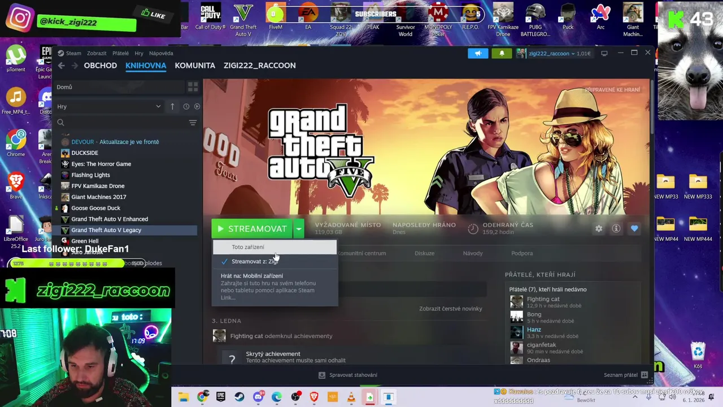Open VLC from the taskbar
The image size is (723, 407).
pyautogui.click(x=351, y=397)
